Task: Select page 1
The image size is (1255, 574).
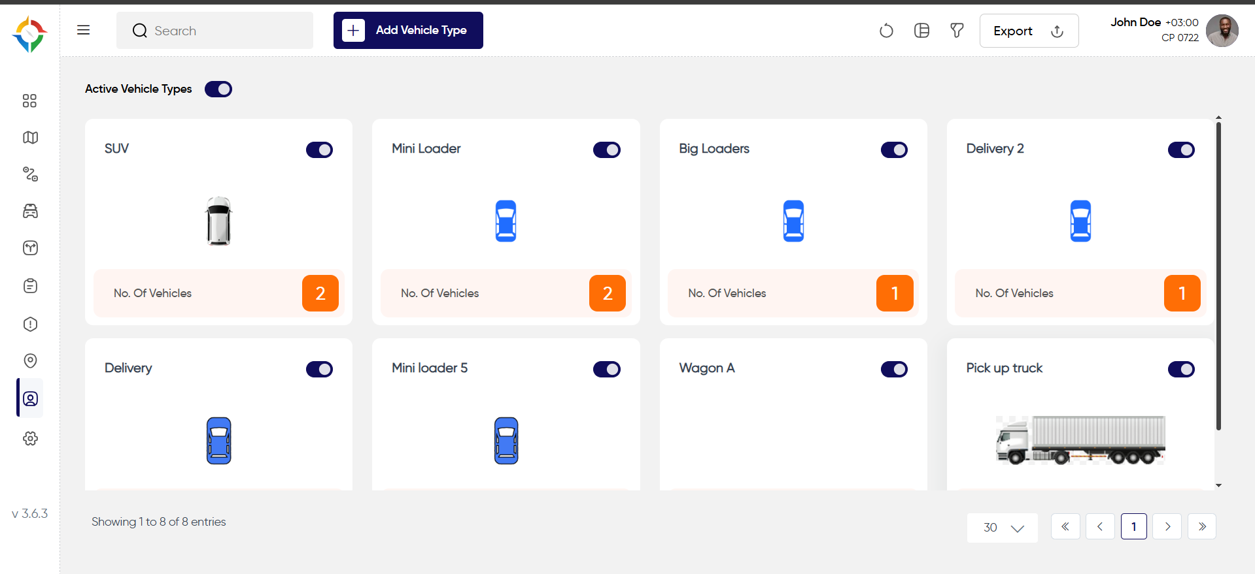Action: pyautogui.click(x=1134, y=526)
